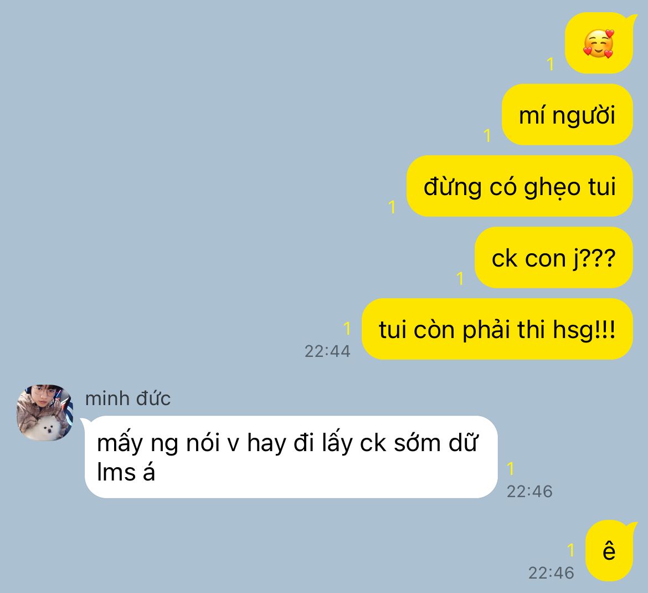Tap the 'đừng có ghẹo tui' bubble
Screen dimensions: 648x593
coord(520,186)
